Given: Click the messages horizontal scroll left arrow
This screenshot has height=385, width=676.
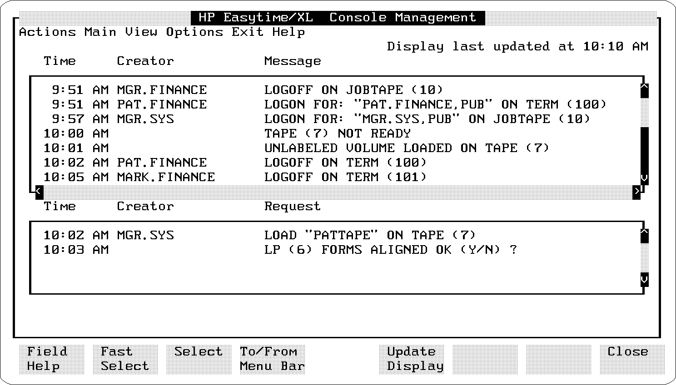Looking at the screenshot, I should [x=40, y=192].
